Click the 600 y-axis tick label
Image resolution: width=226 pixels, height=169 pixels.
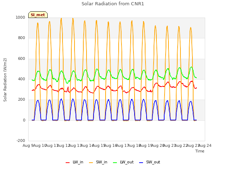coord(22,59)
